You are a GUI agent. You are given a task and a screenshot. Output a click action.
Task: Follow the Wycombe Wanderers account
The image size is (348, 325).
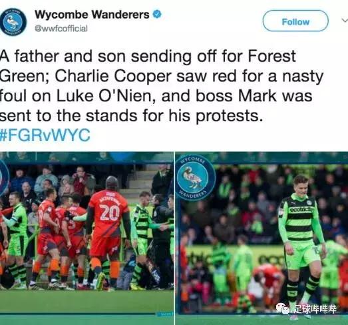point(295,21)
